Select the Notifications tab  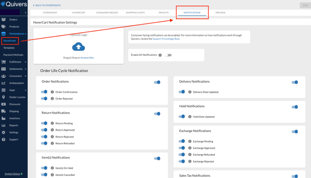[192, 13]
